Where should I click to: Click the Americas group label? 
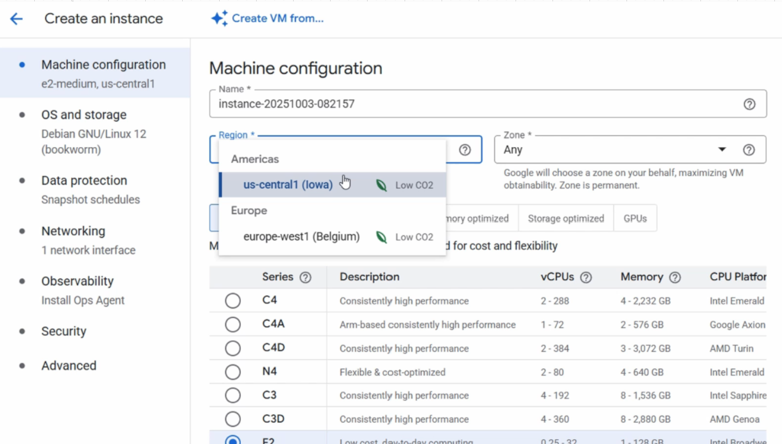255,159
